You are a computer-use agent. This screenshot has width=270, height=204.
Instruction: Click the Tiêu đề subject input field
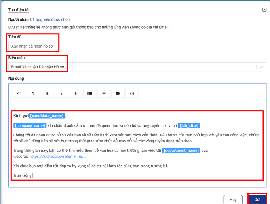click(x=137, y=46)
